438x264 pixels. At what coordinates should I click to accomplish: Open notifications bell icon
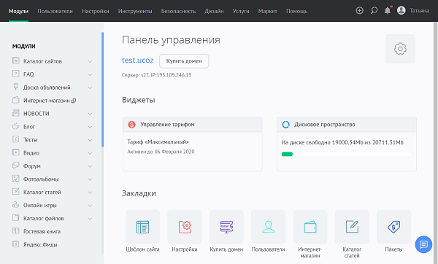point(388,11)
